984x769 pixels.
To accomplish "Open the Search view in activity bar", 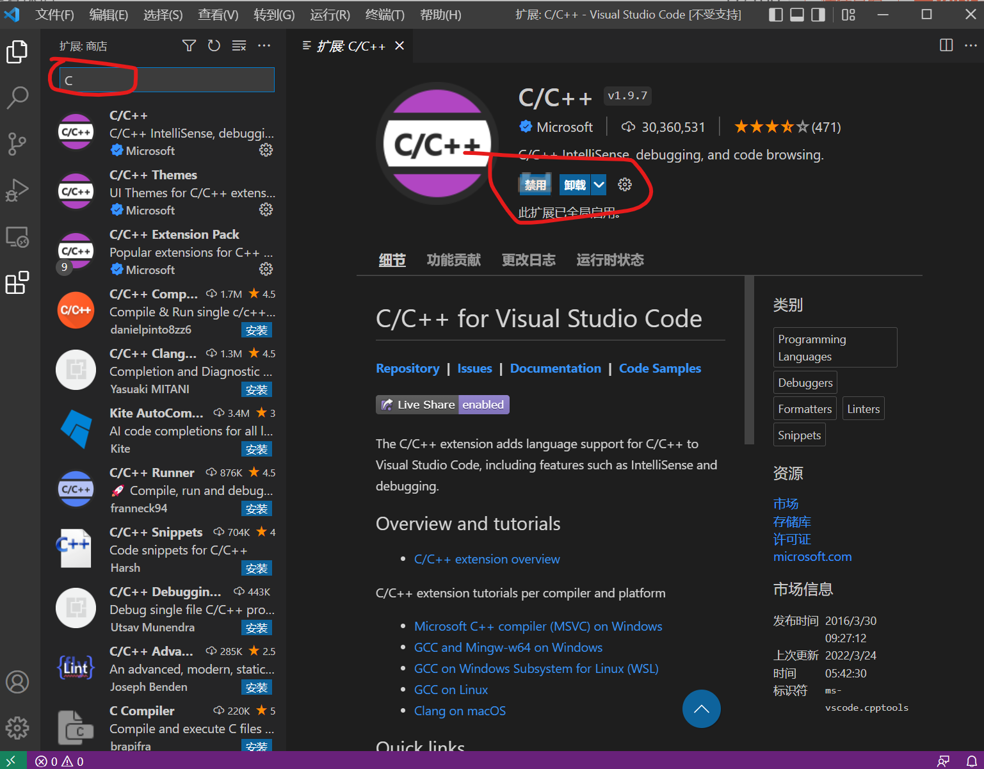I will (x=17, y=98).
